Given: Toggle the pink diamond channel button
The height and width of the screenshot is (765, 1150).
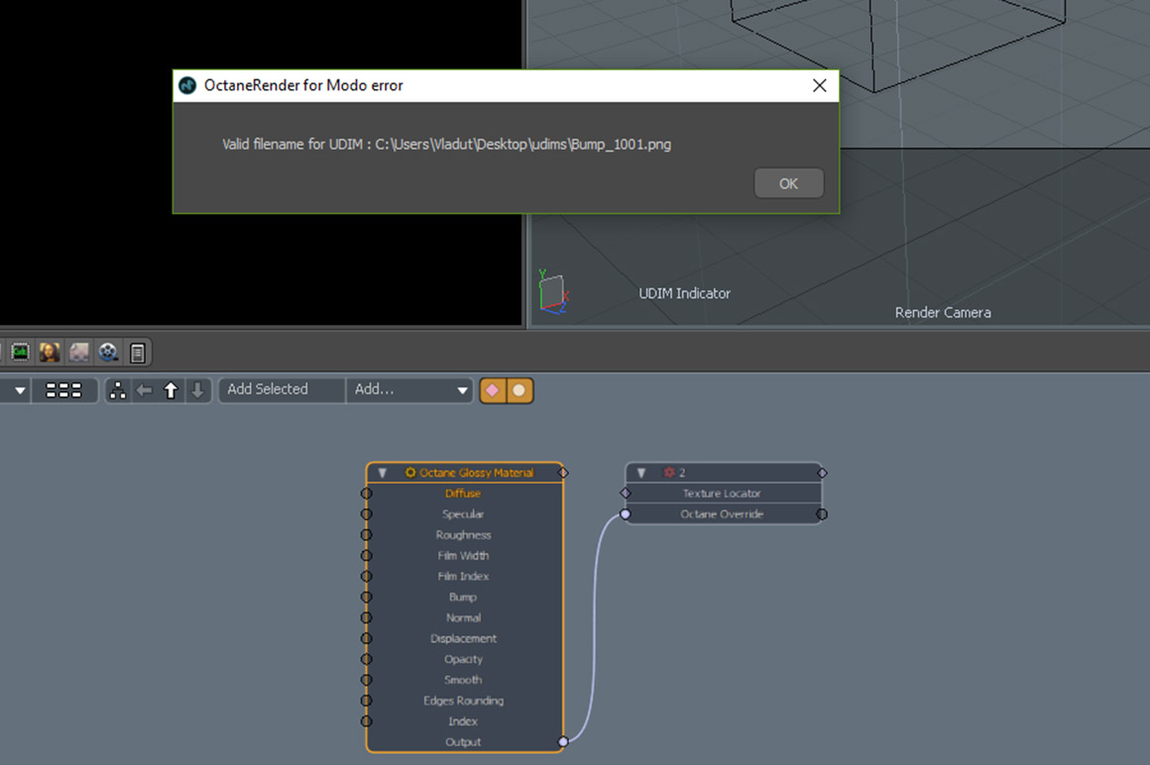Looking at the screenshot, I should pos(493,390).
